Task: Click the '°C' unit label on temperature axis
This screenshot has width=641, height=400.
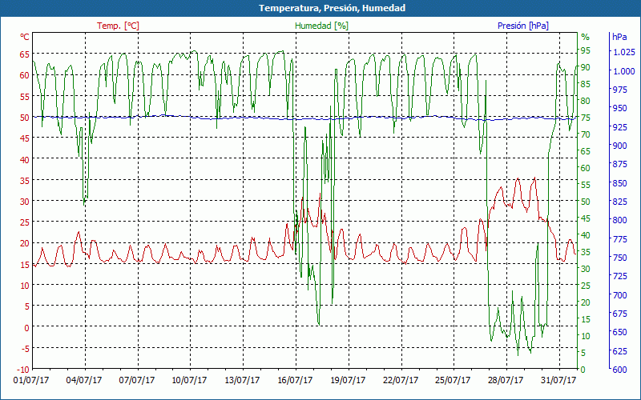Action: tap(25, 37)
